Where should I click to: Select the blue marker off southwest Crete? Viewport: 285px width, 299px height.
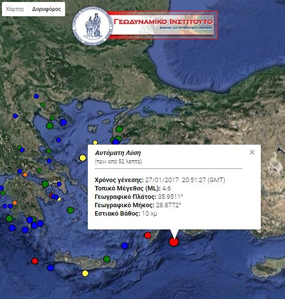50,268
